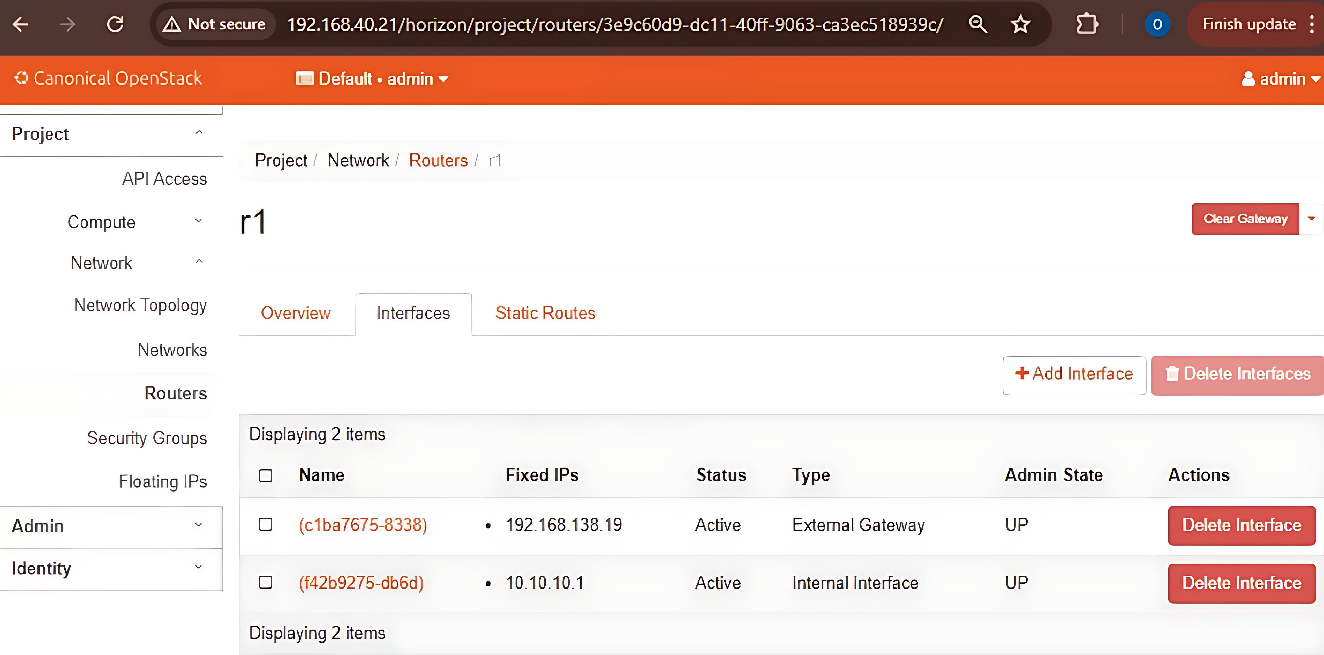
Task: Open the Default admin project dropdown
Action: pos(372,79)
